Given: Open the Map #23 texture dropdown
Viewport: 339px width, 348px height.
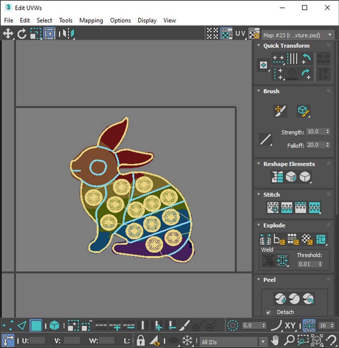Looking at the screenshot, I should (x=298, y=35).
